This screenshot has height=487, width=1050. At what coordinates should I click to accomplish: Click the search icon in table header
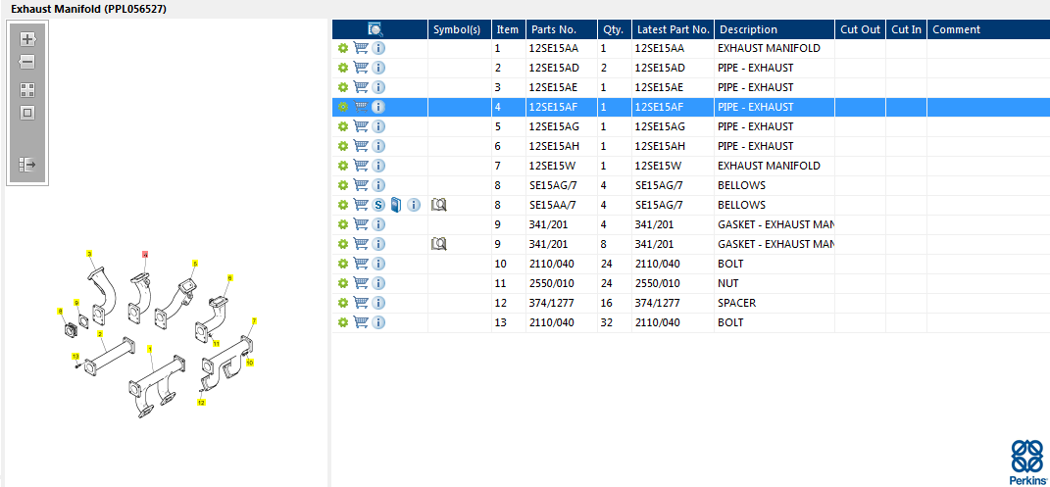pyautogui.click(x=375, y=29)
